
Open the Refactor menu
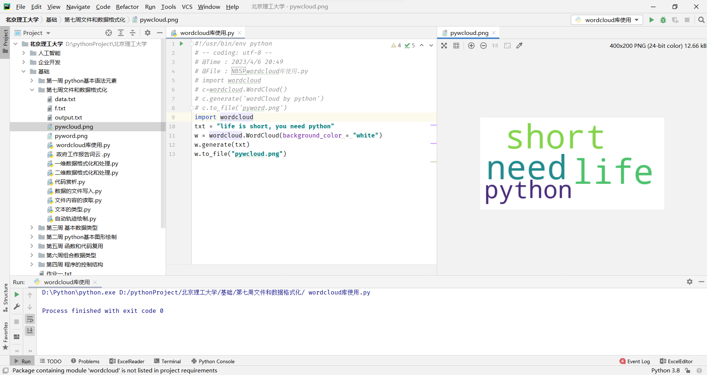[x=127, y=7]
